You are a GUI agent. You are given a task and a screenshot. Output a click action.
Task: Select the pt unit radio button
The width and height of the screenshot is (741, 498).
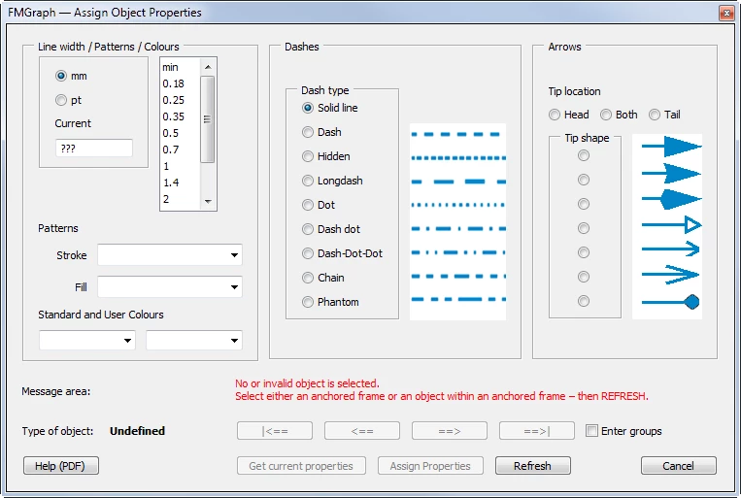(61, 100)
